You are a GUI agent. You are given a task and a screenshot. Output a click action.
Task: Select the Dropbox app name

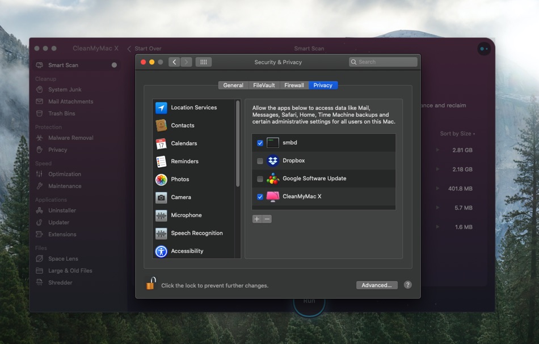pyautogui.click(x=293, y=160)
